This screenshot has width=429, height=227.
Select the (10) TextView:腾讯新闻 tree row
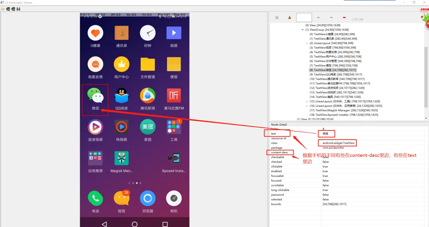click(x=337, y=79)
